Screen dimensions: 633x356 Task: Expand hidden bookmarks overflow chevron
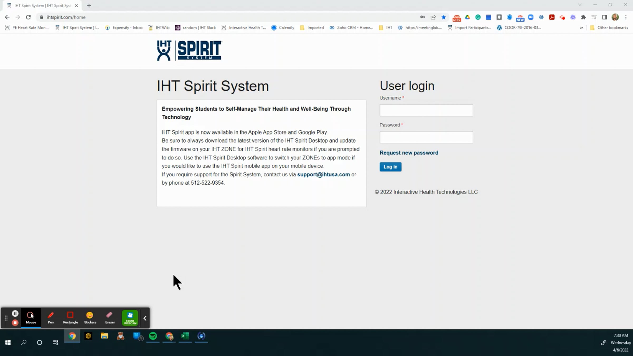tap(581, 28)
